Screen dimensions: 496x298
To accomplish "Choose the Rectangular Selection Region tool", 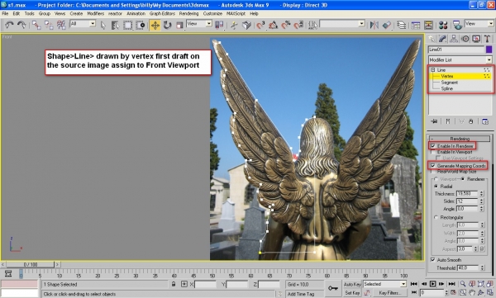I will click(127, 25).
